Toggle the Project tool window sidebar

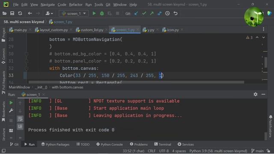(3, 35)
